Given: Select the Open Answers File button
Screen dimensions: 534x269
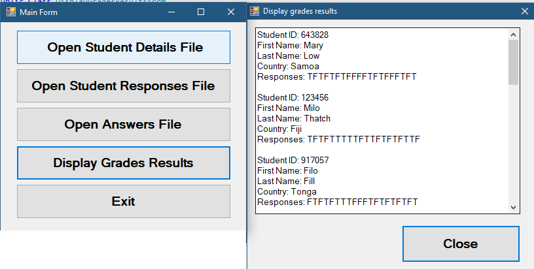Looking at the screenshot, I should pos(123,124).
